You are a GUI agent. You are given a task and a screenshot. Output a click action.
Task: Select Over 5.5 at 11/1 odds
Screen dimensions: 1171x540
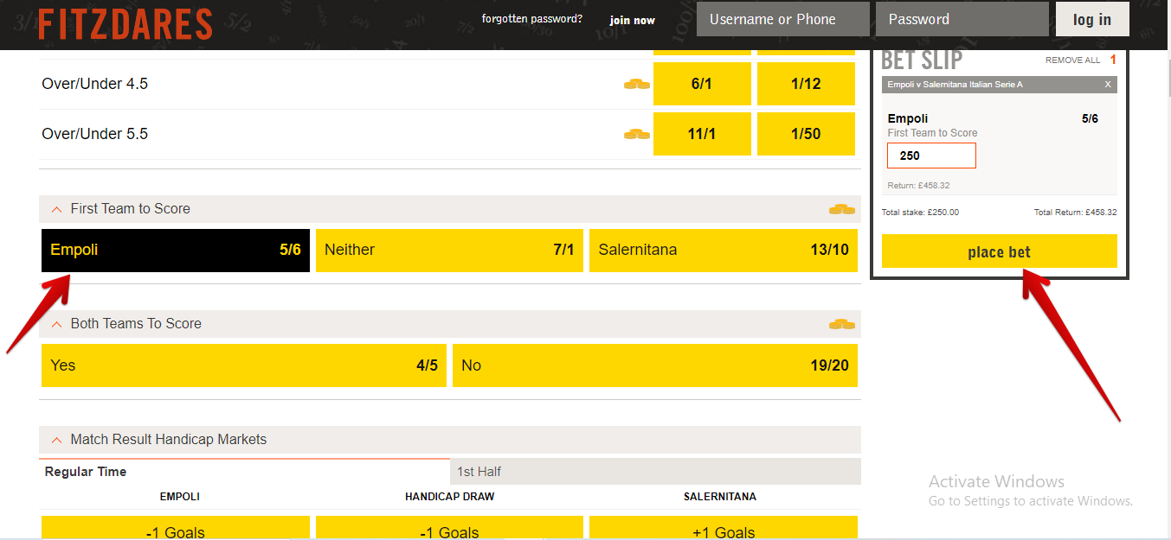702,134
